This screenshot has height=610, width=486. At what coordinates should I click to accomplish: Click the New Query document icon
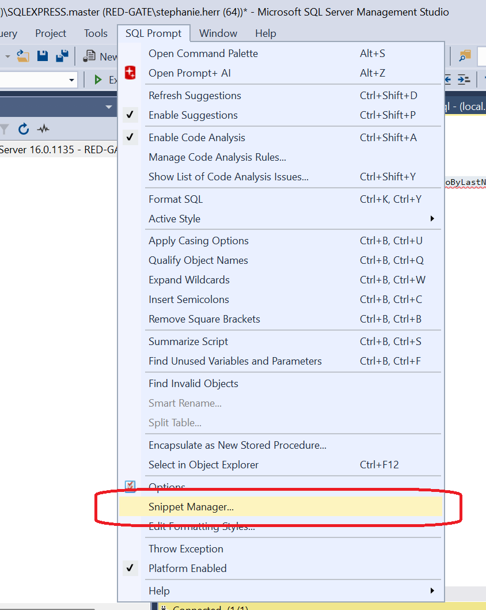pos(90,56)
